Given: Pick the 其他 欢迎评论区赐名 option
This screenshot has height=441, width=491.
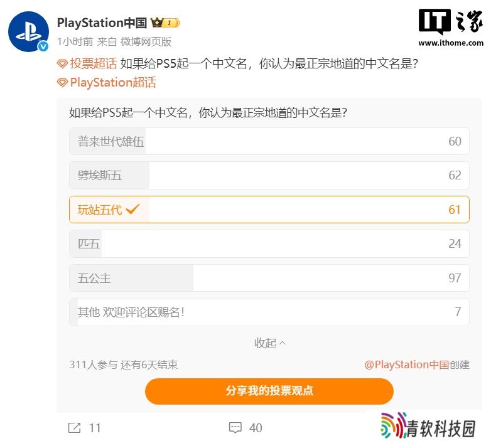Looking at the screenshot, I should (x=269, y=312).
